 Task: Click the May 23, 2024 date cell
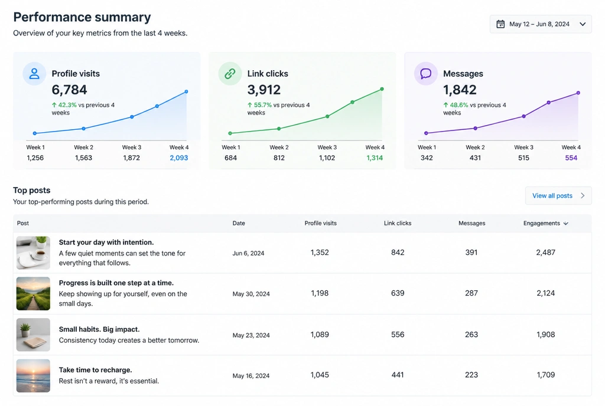tap(251, 336)
